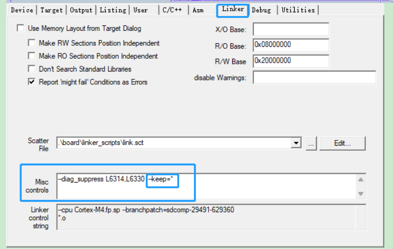This screenshot has height=249, width=393.
Task: Click the Linker control string text area
Action: click(211, 217)
